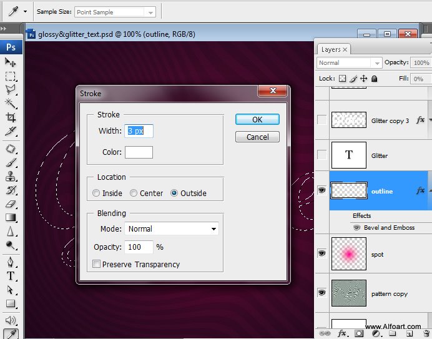Select the Pen tool
Viewport: 432px width, 339px height.
click(11, 261)
